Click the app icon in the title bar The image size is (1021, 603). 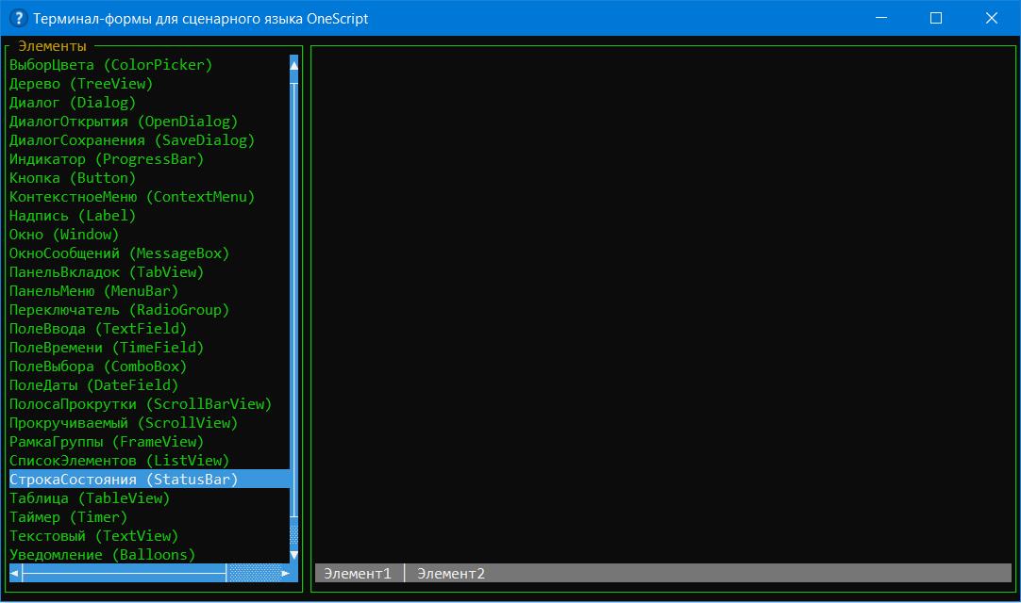(17, 18)
